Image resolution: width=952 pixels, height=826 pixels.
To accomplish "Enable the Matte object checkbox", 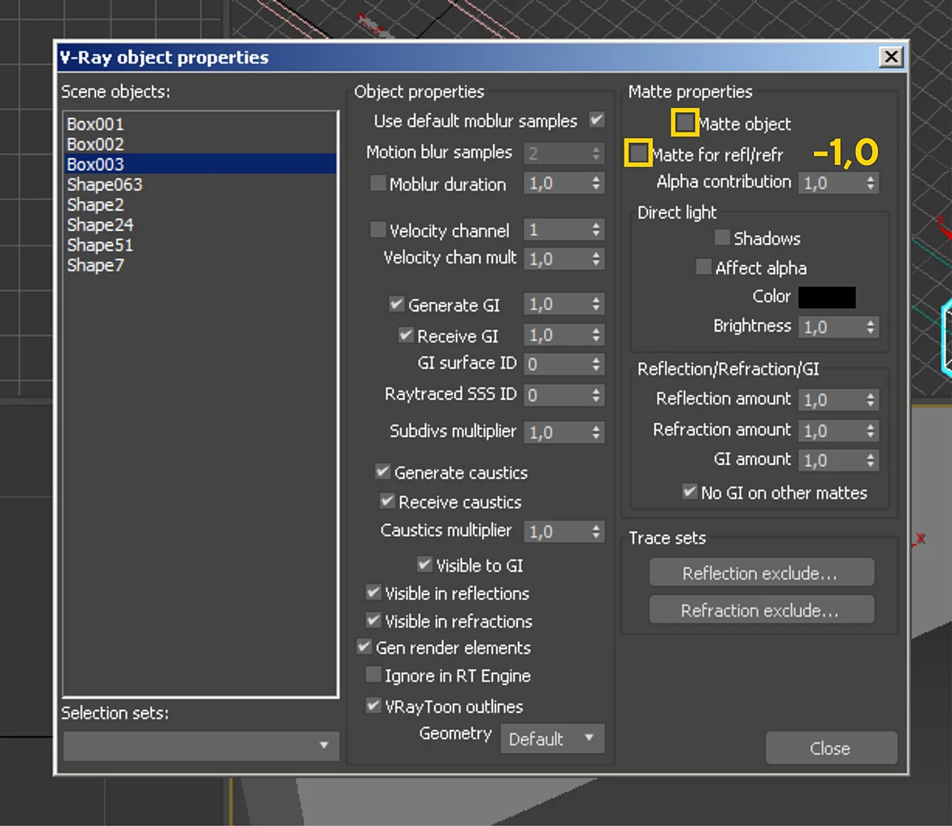I will (685, 122).
